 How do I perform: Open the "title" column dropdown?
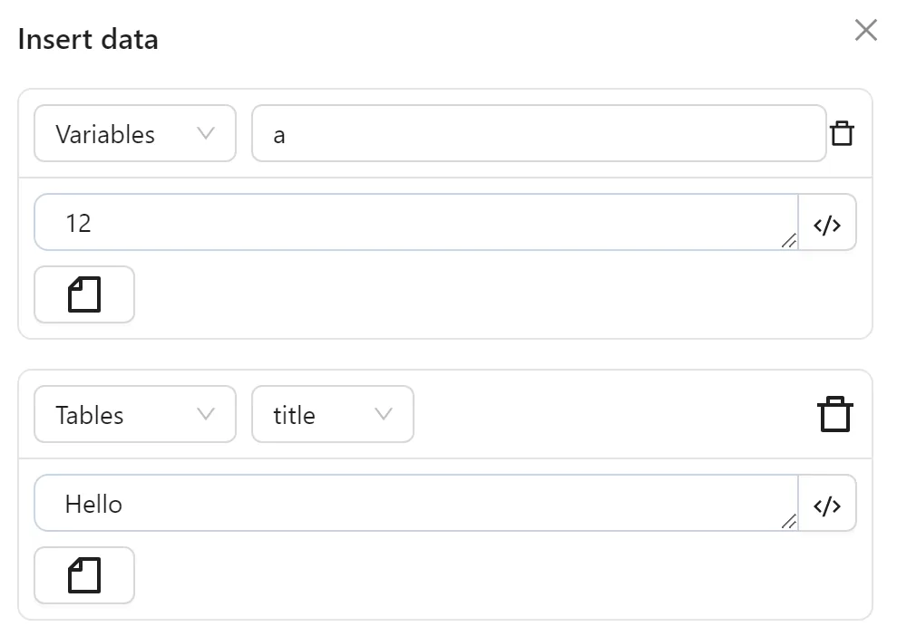tap(332, 414)
